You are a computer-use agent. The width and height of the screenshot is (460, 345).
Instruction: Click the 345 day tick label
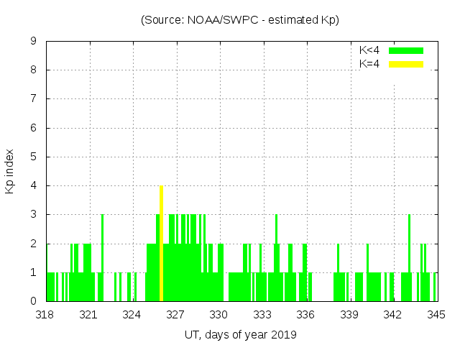coord(436,314)
